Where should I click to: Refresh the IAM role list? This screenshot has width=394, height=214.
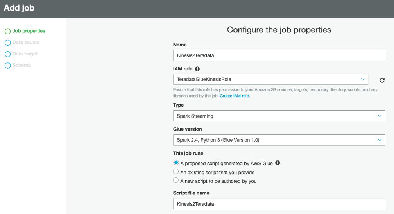click(x=382, y=80)
